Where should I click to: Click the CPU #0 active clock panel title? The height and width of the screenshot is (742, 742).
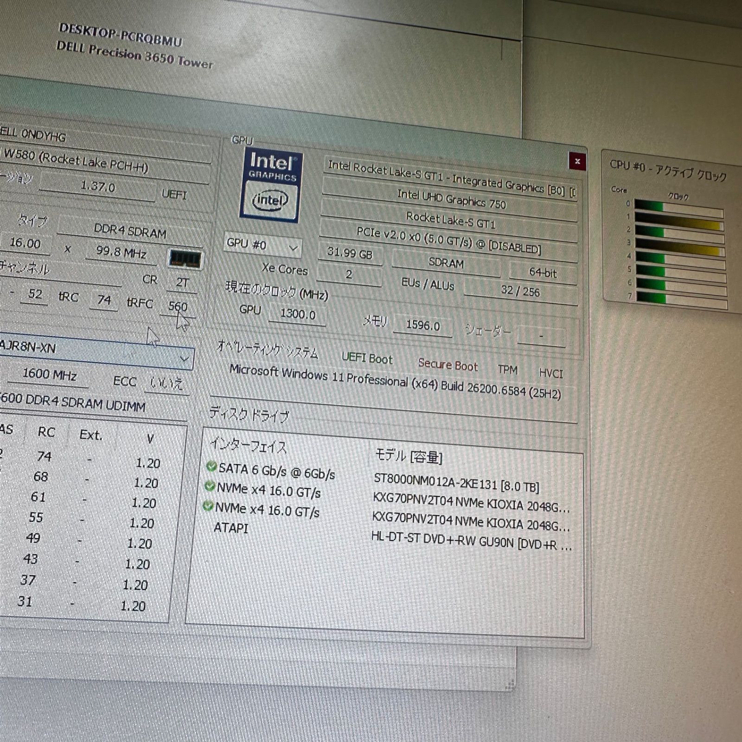pyautogui.click(x=668, y=170)
